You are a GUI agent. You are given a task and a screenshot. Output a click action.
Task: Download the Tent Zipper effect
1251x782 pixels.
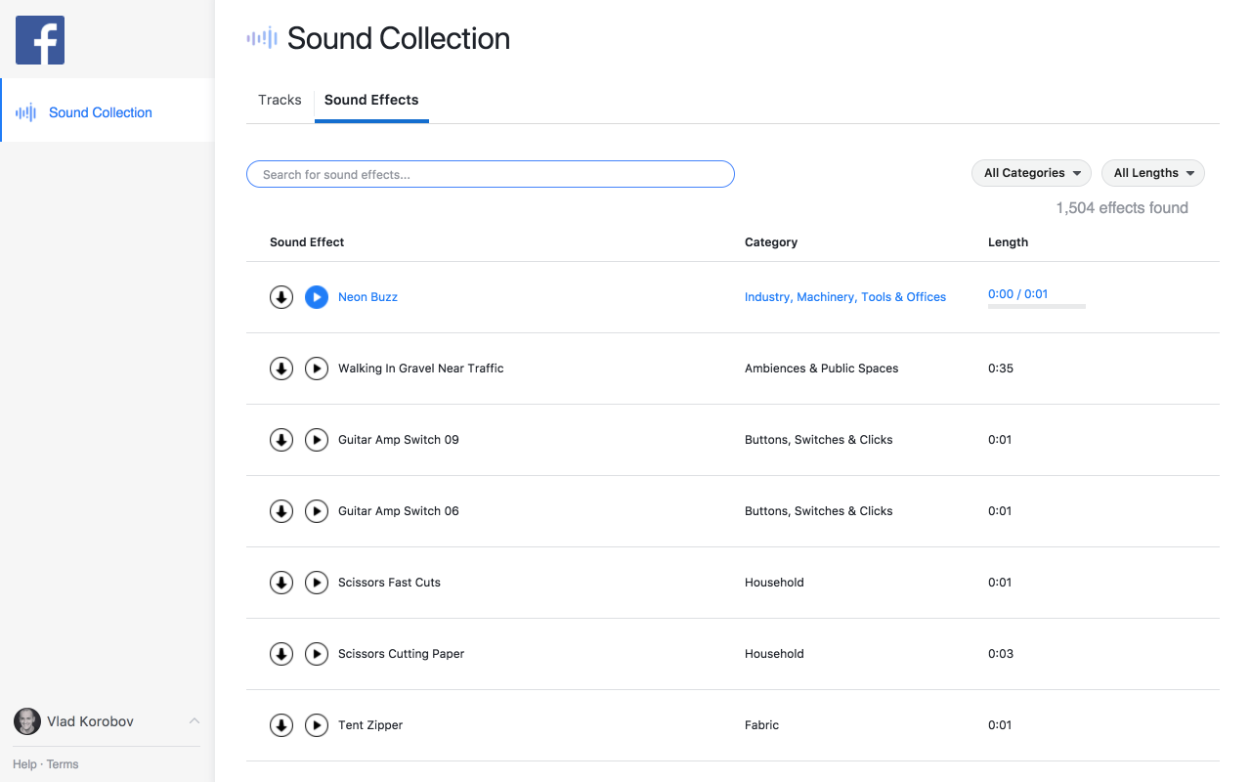click(281, 725)
